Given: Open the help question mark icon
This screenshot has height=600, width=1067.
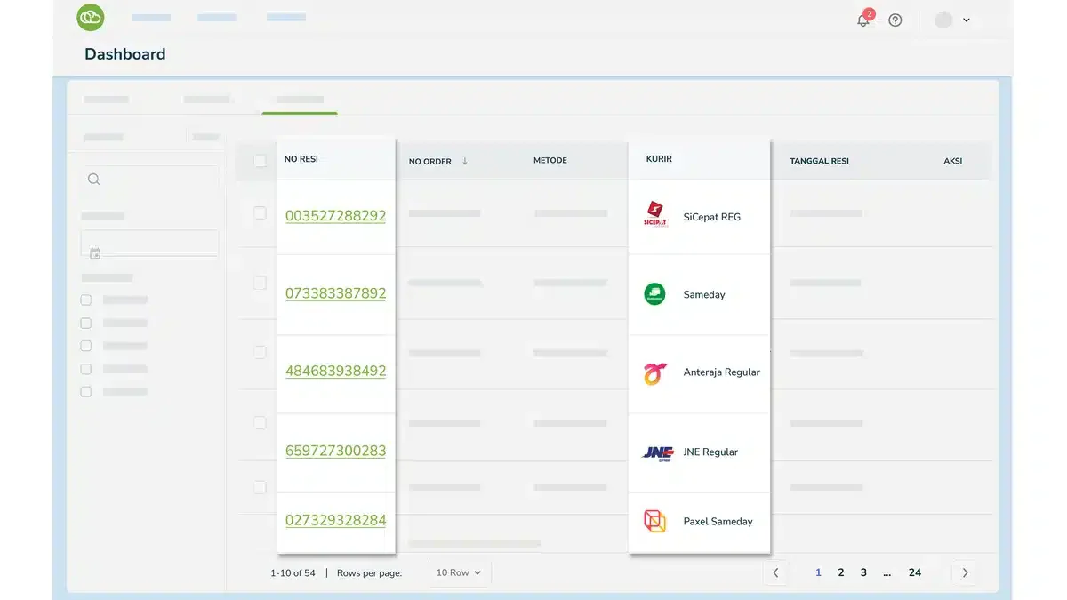Looking at the screenshot, I should tap(895, 20).
